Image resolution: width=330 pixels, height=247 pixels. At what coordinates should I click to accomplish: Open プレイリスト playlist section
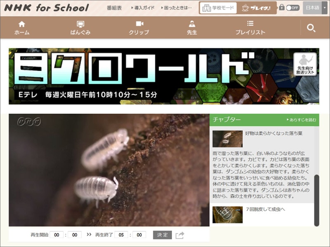pyautogui.click(x=250, y=28)
